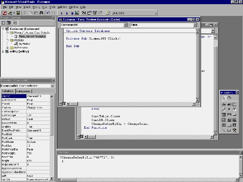
Task: Select the Label control in Toolbox
Action: point(224,104)
